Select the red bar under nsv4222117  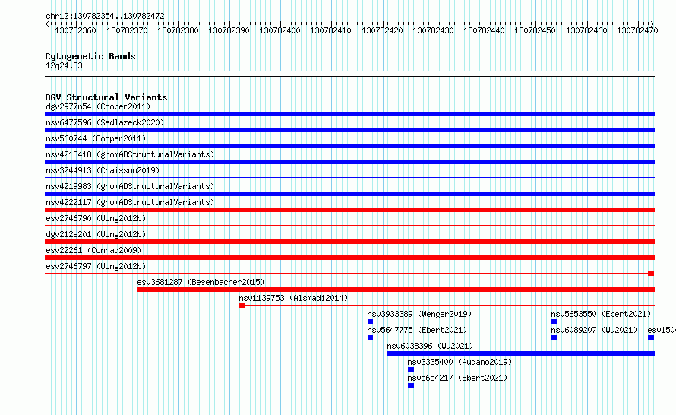pos(349,210)
